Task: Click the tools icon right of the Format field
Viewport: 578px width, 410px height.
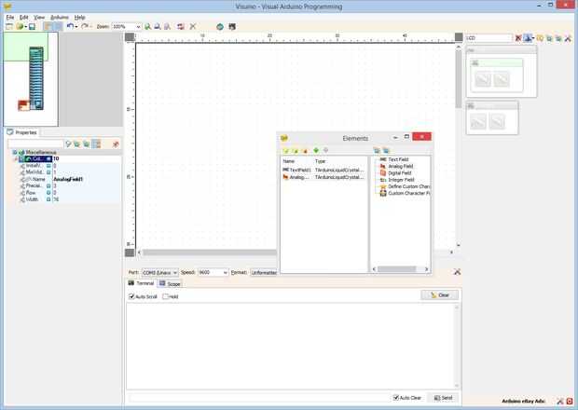Action: (x=457, y=272)
